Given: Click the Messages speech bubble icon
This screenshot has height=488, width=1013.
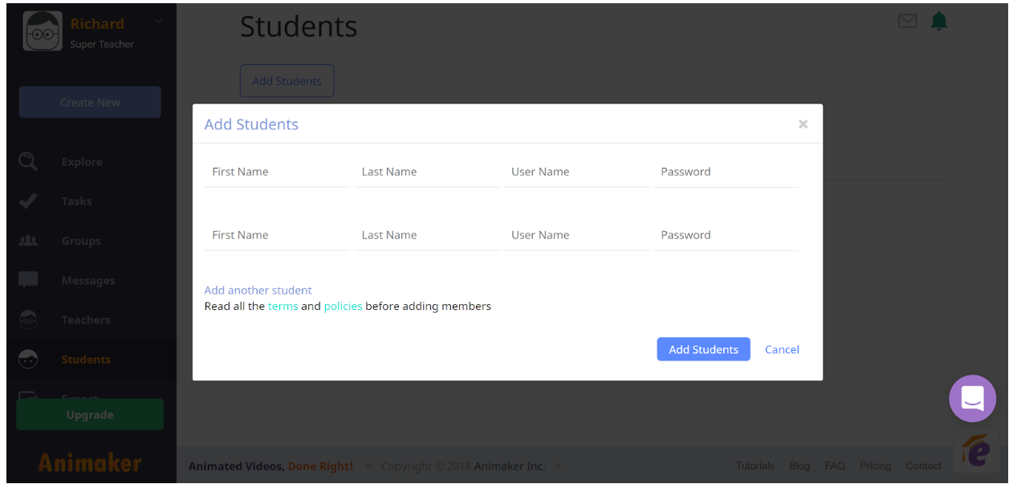Looking at the screenshot, I should point(28,280).
